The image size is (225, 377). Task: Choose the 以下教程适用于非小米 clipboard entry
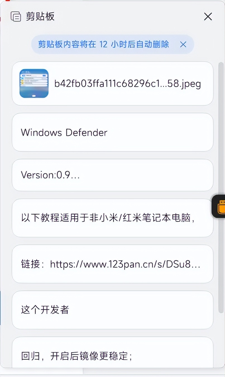click(113, 218)
